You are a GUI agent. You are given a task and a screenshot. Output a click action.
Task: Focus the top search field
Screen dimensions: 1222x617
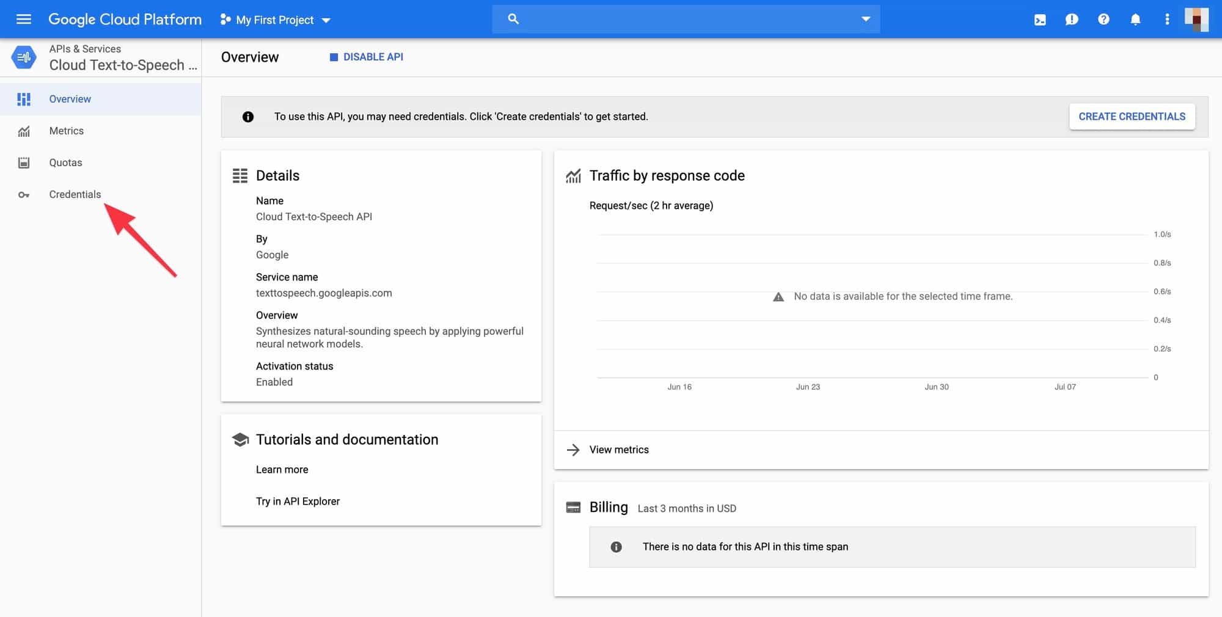point(686,19)
